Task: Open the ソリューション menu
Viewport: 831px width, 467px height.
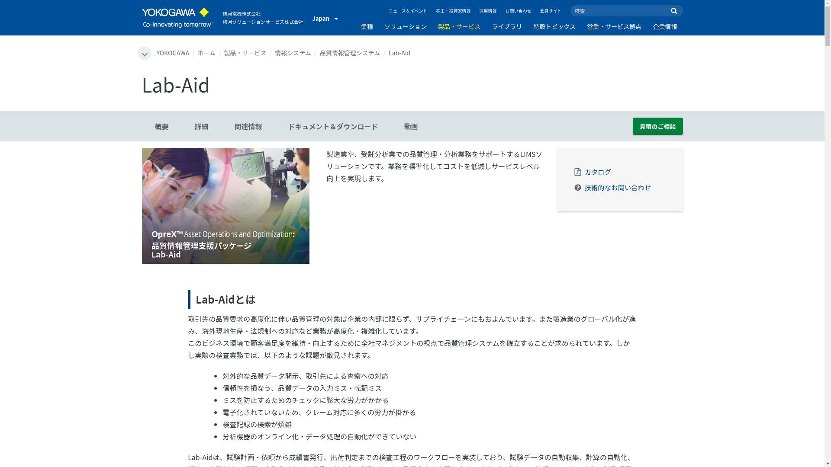Action: pos(406,27)
